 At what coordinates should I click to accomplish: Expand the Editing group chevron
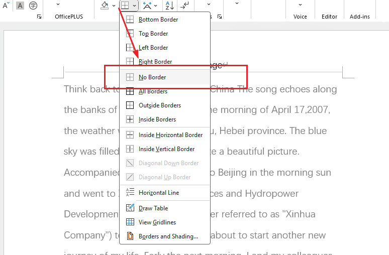point(237,3)
